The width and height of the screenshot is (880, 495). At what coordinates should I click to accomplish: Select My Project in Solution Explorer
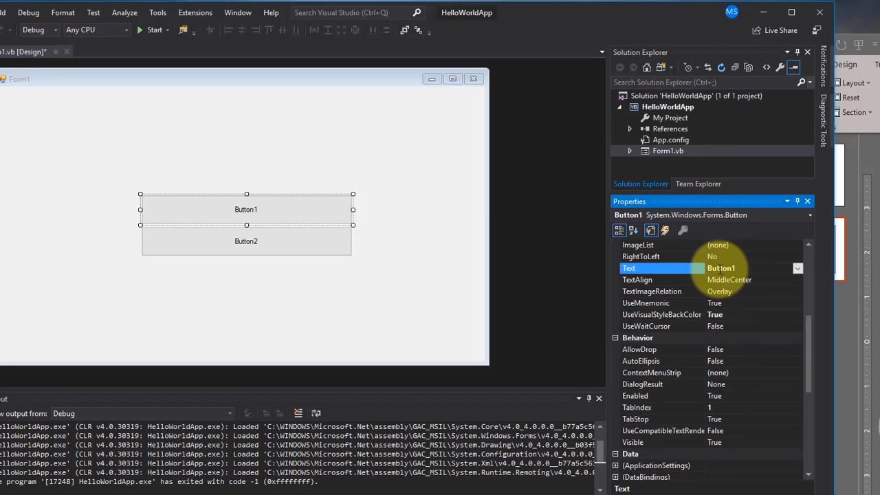670,118
